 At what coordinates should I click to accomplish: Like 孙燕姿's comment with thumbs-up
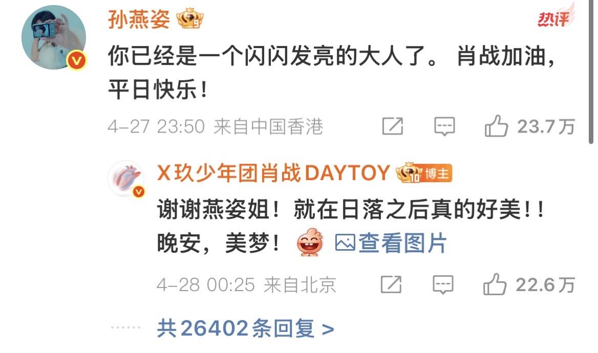point(496,125)
